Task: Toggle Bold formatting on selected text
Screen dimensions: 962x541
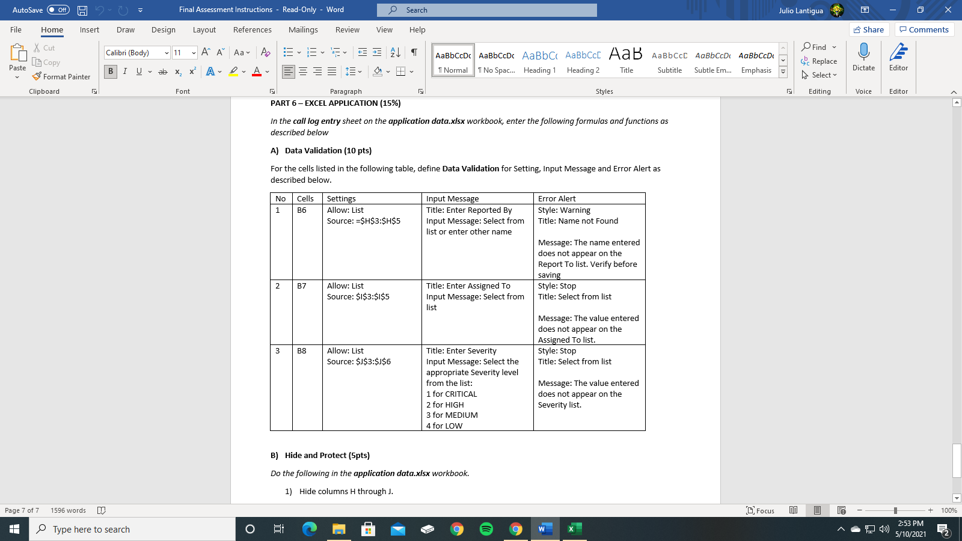Action: pos(110,72)
